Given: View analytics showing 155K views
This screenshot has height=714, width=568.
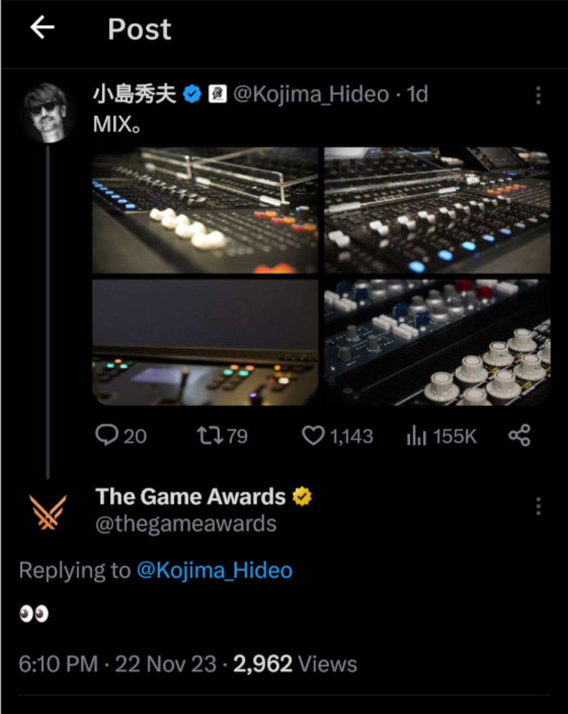Looking at the screenshot, I should click(441, 436).
